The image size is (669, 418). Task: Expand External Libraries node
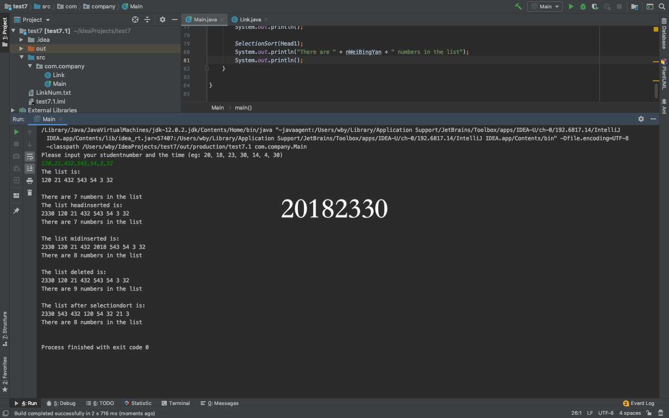tap(13, 110)
